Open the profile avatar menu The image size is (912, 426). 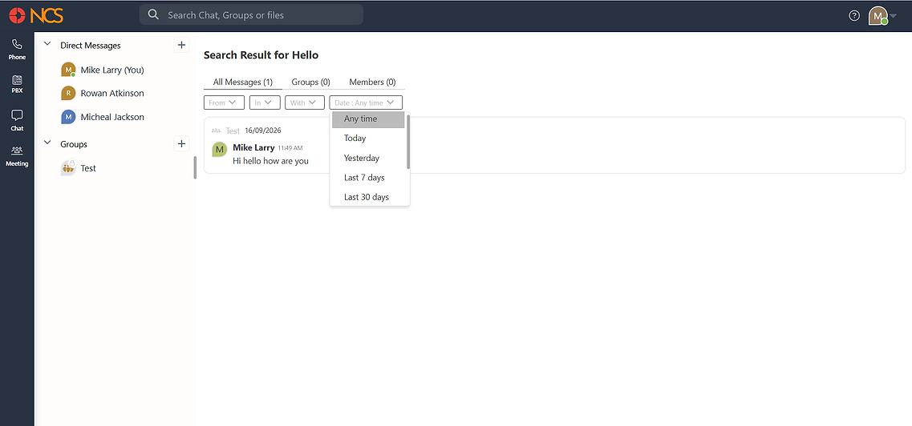(877, 16)
